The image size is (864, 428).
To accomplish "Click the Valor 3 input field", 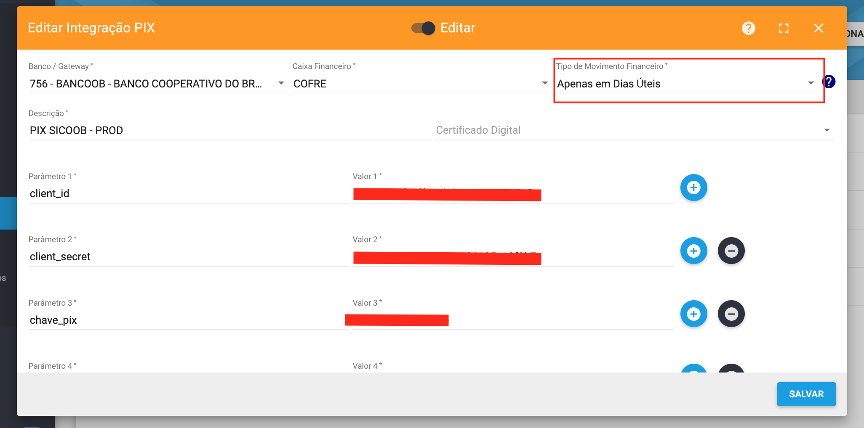I will [513, 320].
